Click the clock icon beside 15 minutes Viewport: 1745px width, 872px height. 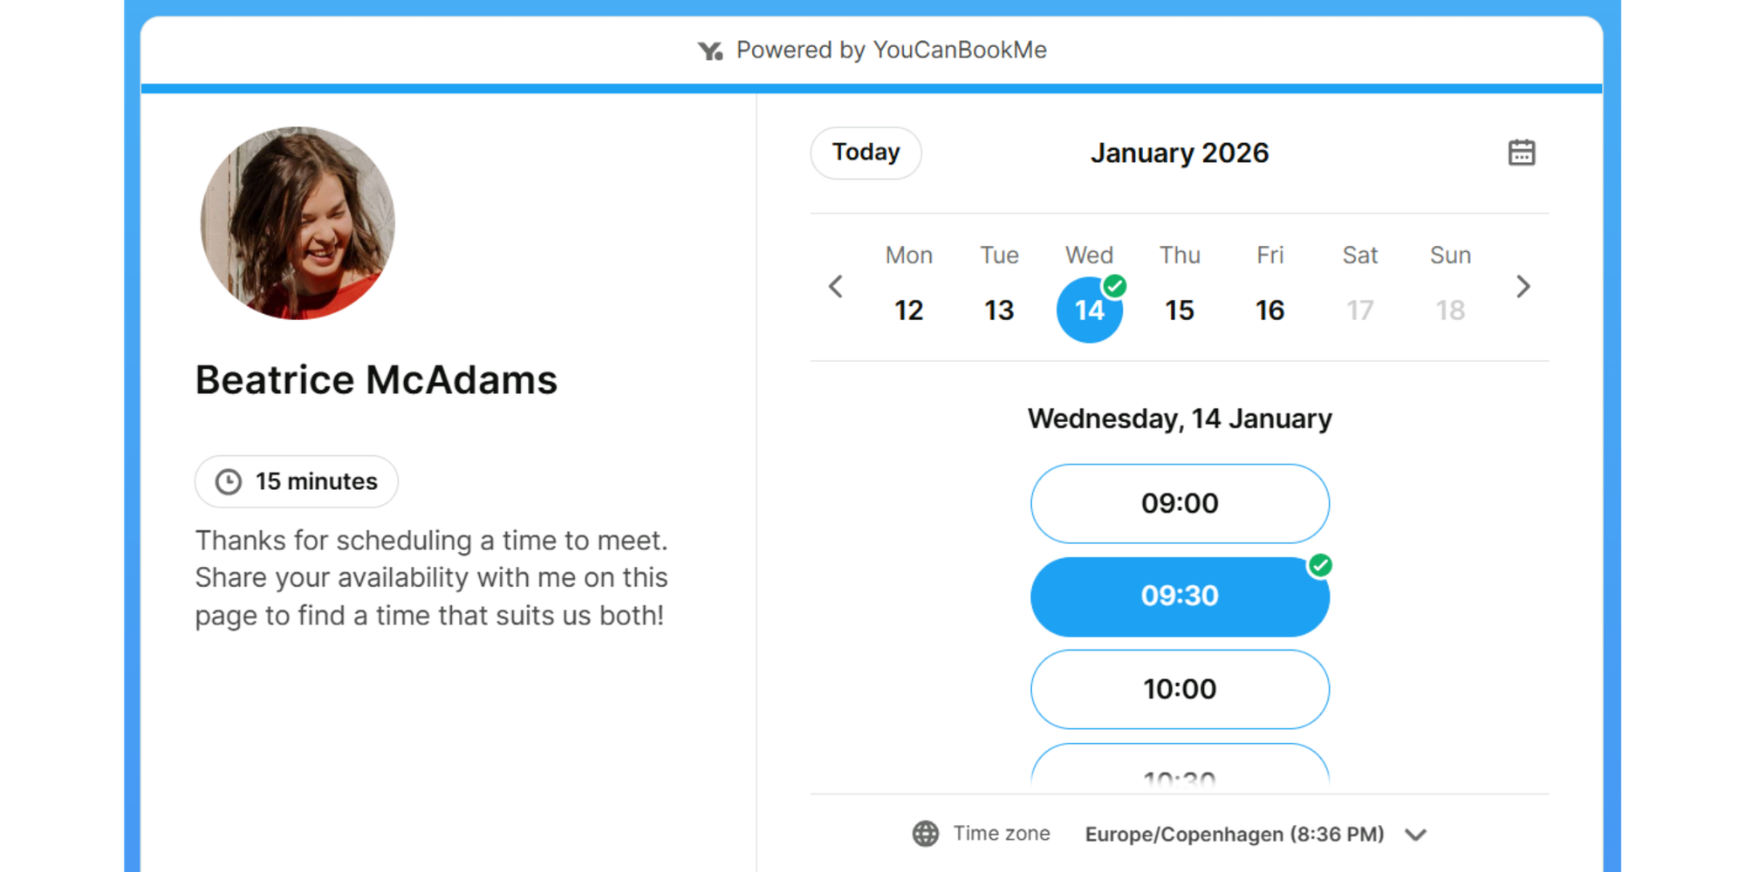(x=229, y=481)
